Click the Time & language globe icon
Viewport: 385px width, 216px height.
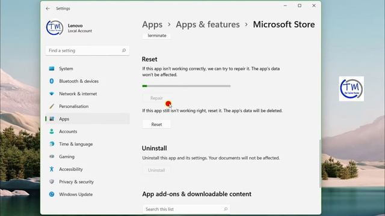point(52,144)
